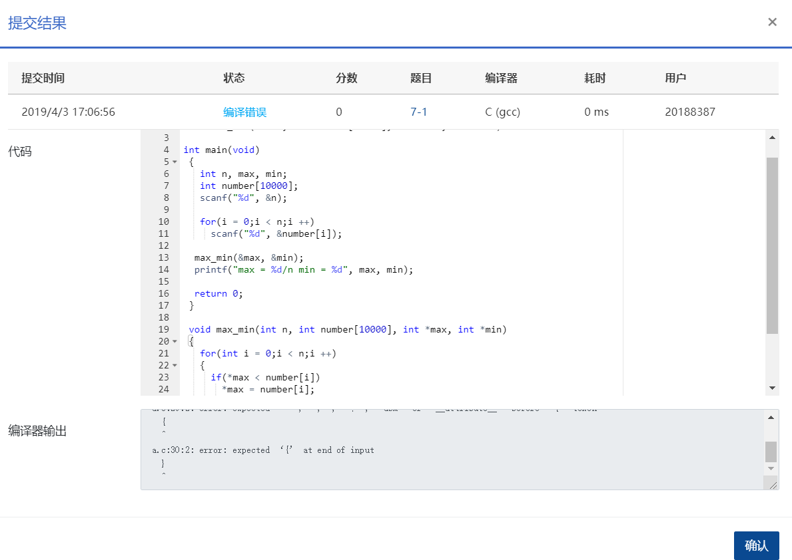This screenshot has width=792, height=560.
Task: Click the printf statement on line 14
Action: [304, 270]
